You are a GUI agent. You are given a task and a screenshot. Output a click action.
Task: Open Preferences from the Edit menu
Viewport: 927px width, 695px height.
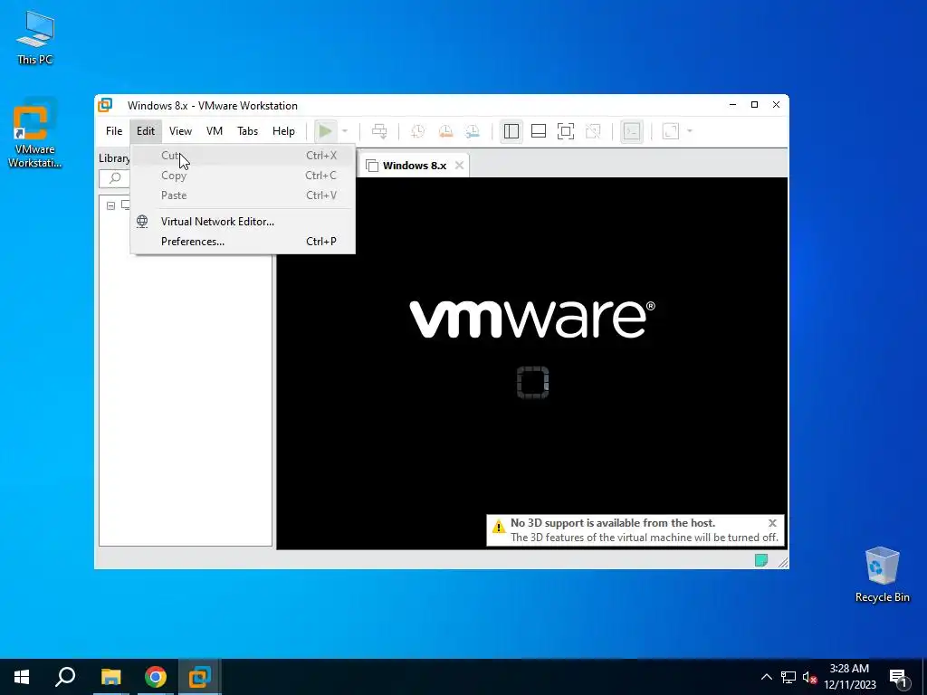pyautogui.click(x=243, y=241)
